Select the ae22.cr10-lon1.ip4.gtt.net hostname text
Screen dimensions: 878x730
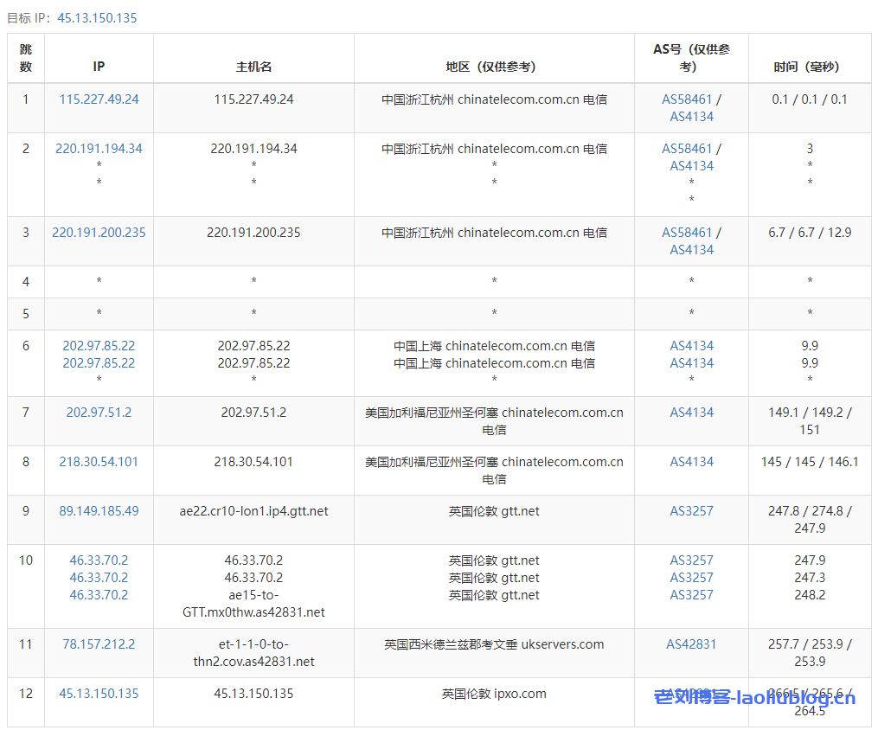click(253, 511)
